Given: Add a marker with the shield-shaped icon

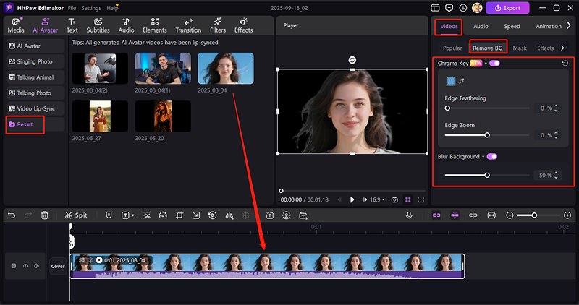Looking at the screenshot, I should click(x=109, y=215).
